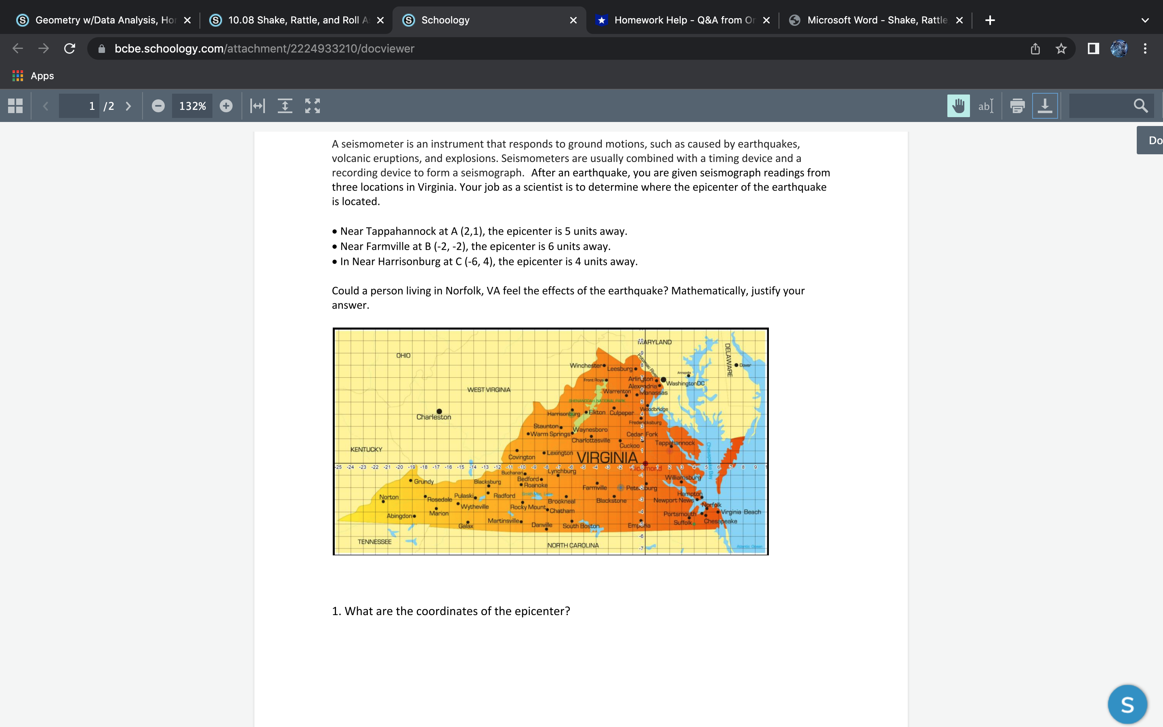Image resolution: width=1163 pixels, height=727 pixels.
Task: Go to next document page
Action: [x=128, y=106]
